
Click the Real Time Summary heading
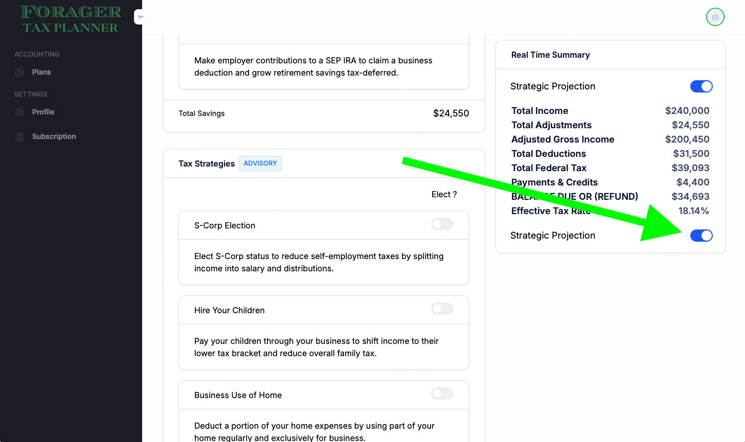click(550, 55)
